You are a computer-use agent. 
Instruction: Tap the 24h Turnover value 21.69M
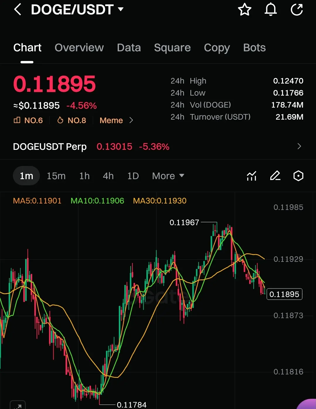[x=289, y=117]
